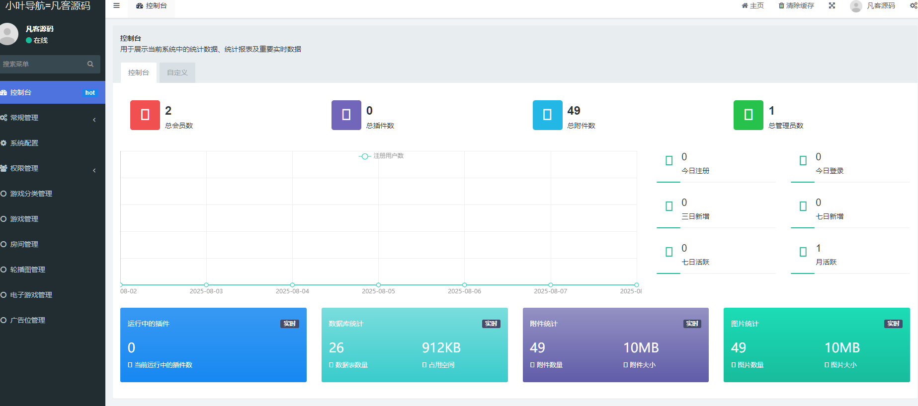Toggle the sidebar hamburger menu icon

pos(116,6)
